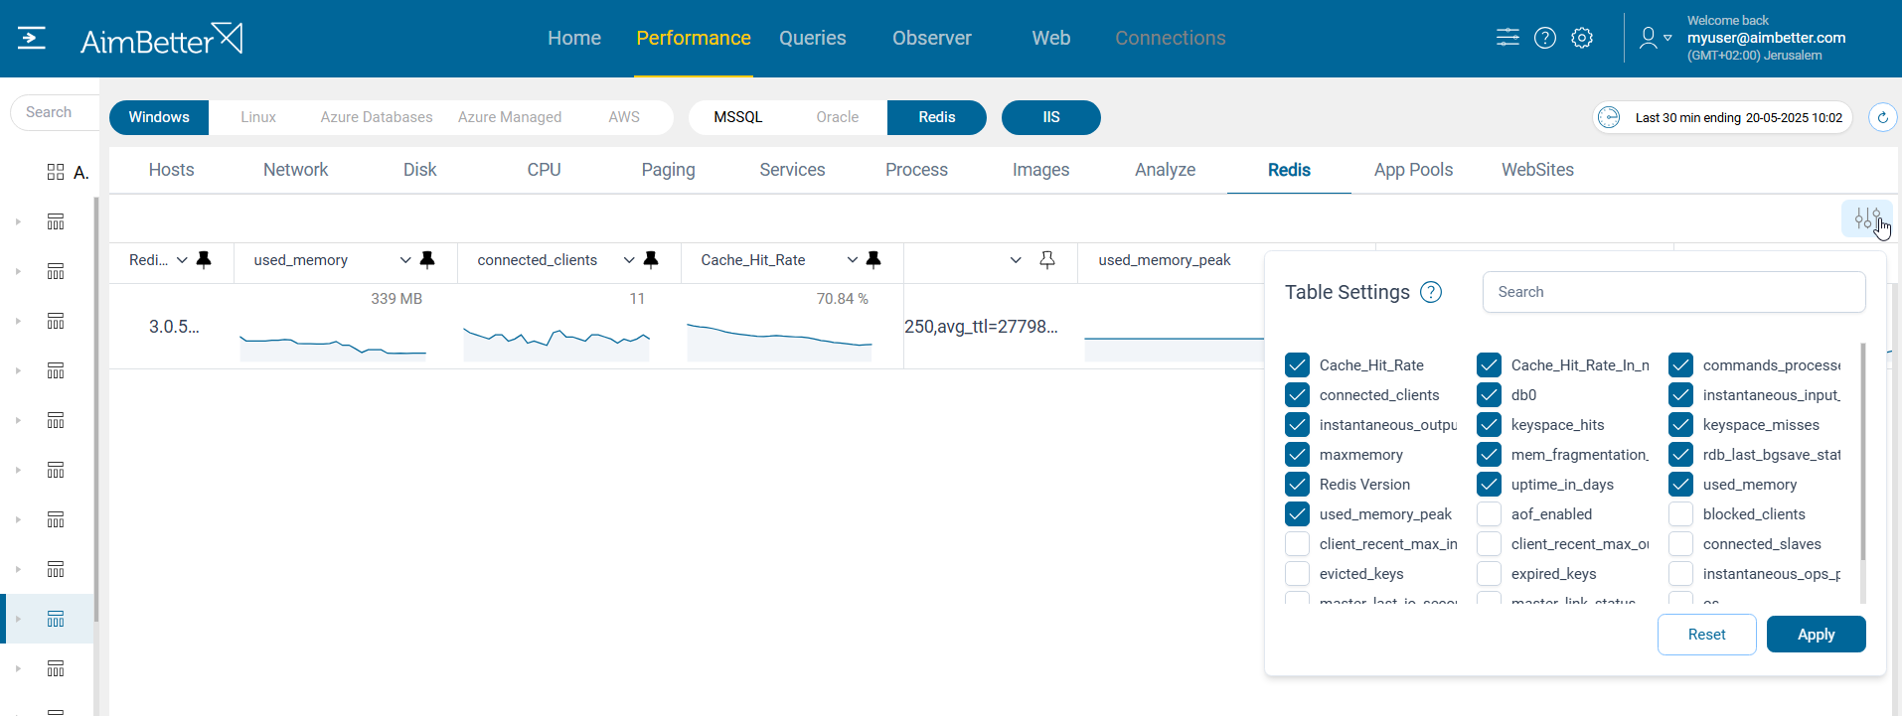Uncheck the Redis Version checkbox
The width and height of the screenshot is (1902, 716).
(1297, 485)
